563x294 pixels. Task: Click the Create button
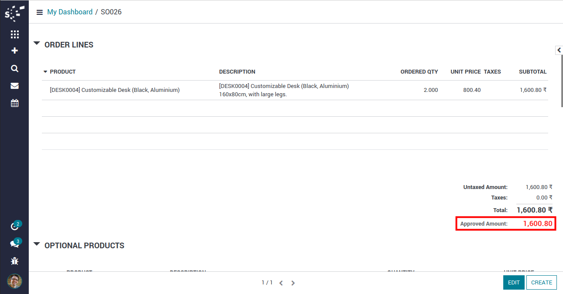[x=541, y=282]
